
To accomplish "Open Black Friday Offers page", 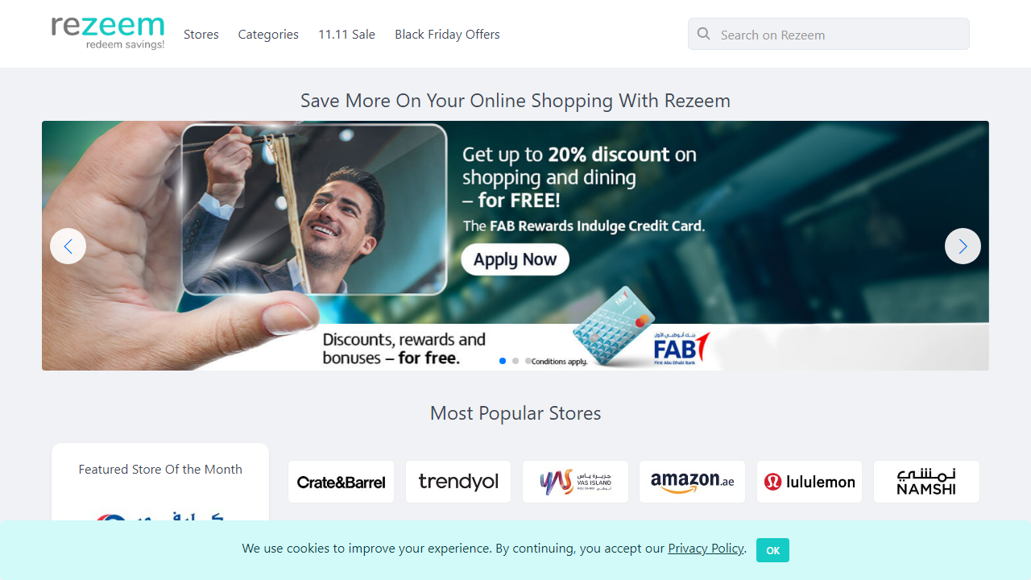I will click(x=447, y=34).
